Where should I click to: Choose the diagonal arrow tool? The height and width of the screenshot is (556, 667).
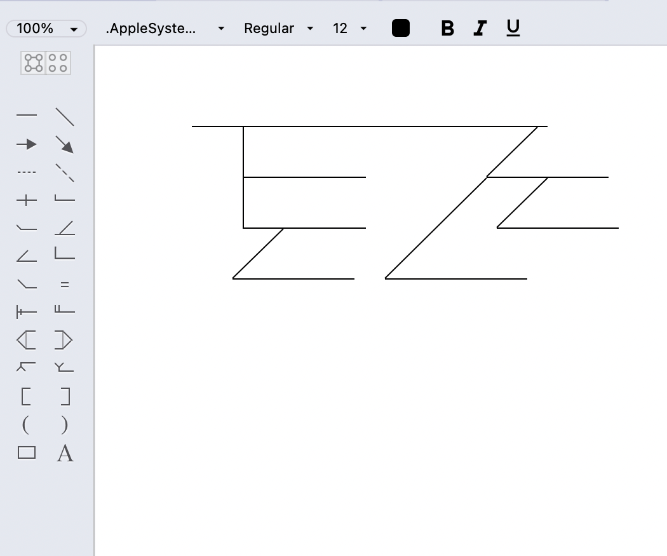click(65, 145)
